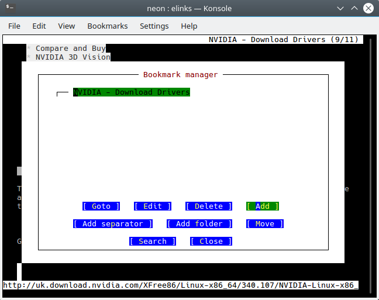Click the Compare and Buy link
This screenshot has height=300, width=379.
coord(71,49)
